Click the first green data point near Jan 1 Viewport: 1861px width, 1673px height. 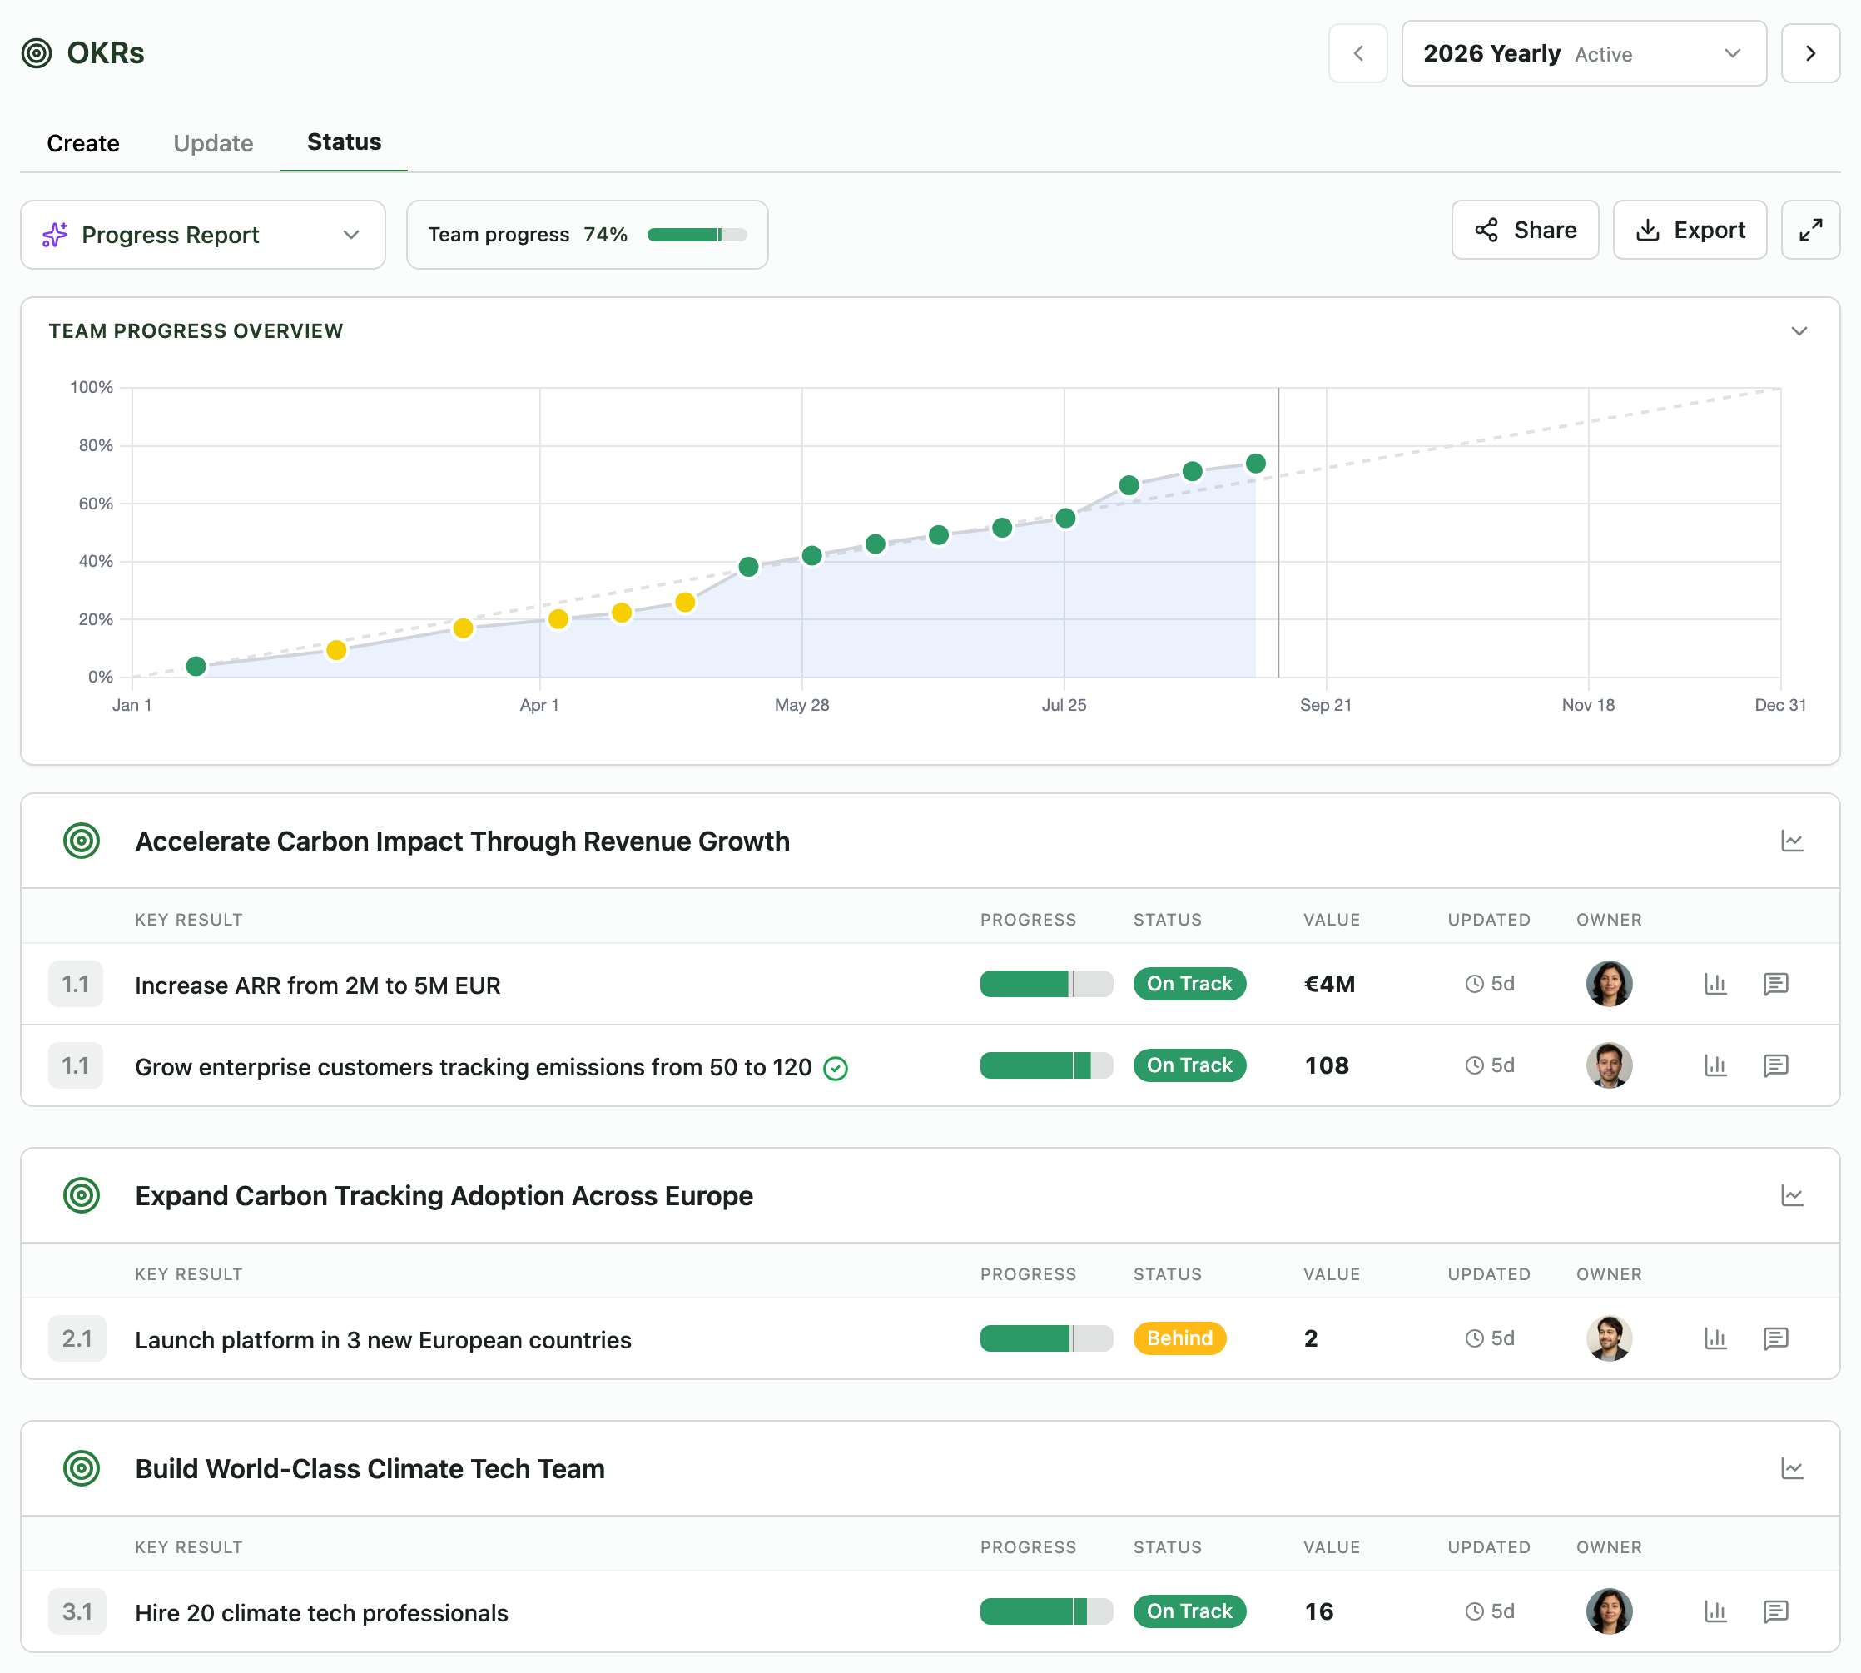click(x=196, y=666)
